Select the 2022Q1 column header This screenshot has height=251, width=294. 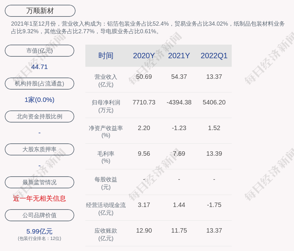click(x=214, y=56)
